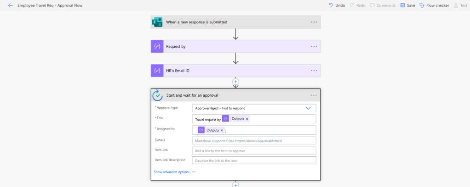Open the approval step options menu
The height and width of the screenshot is (187, 470).
pyautogui.click(x=314, y=95)
